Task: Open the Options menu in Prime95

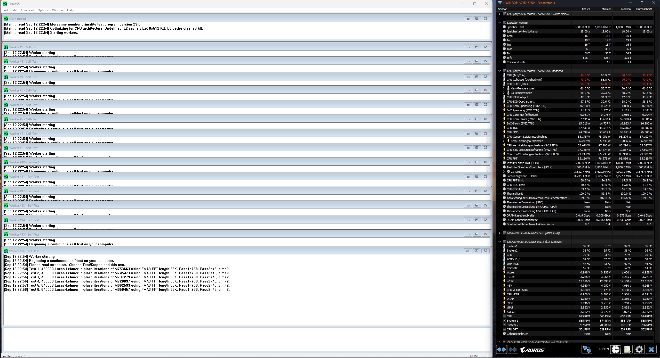Action: point(43,10)
